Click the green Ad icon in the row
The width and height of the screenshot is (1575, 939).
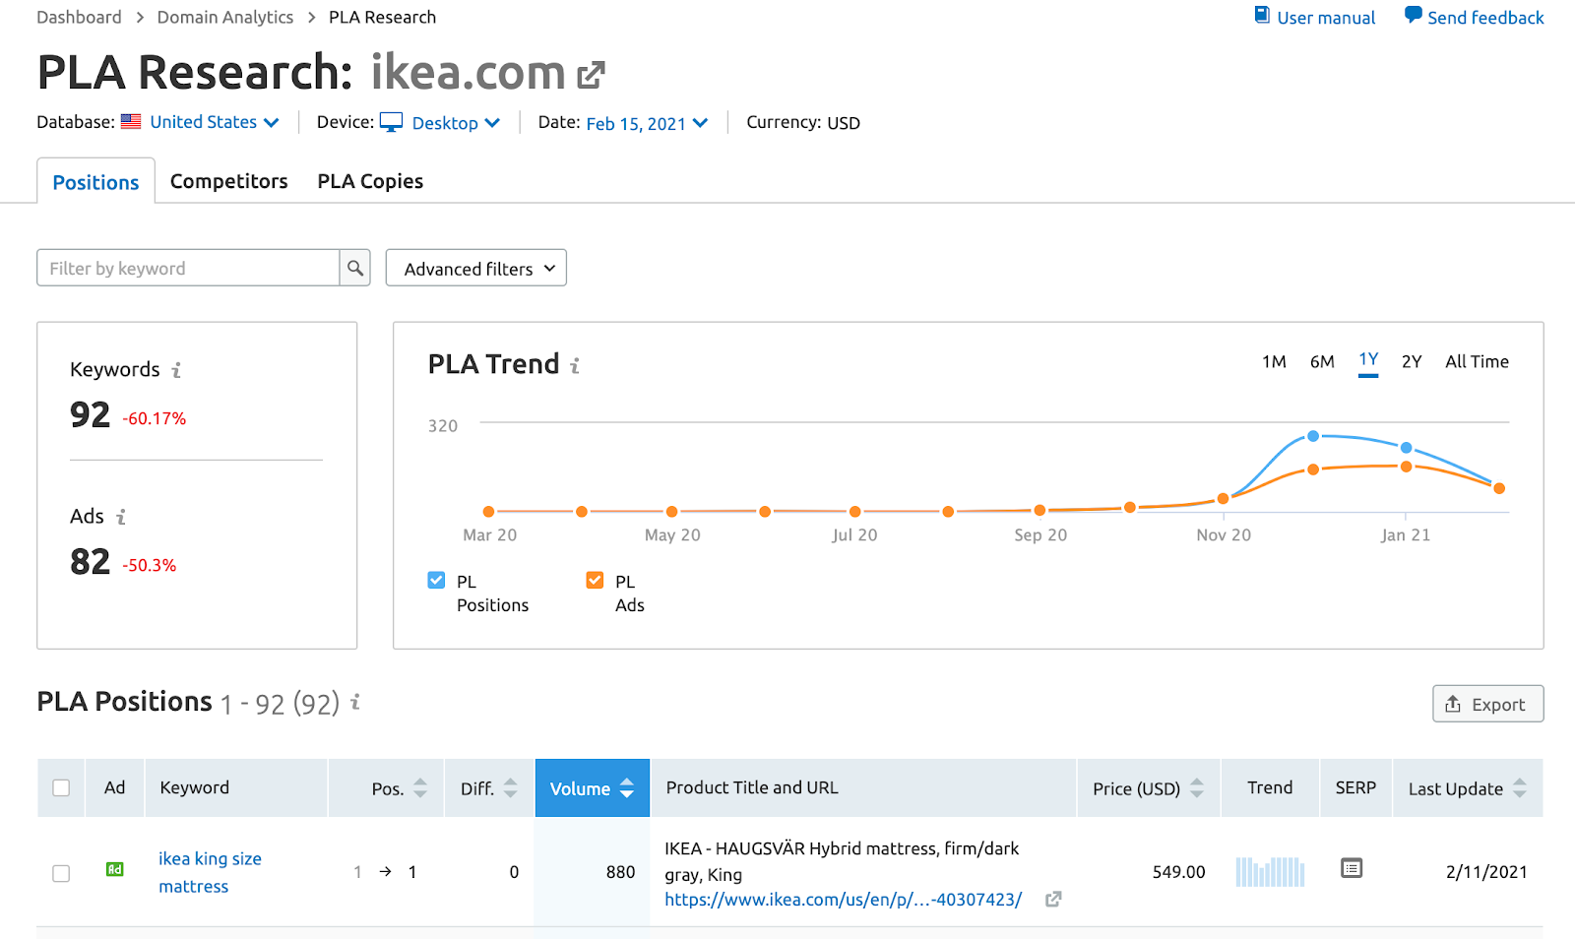click(115, 869)
